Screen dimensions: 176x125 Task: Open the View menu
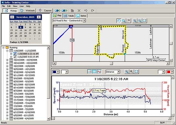[15, 6]
